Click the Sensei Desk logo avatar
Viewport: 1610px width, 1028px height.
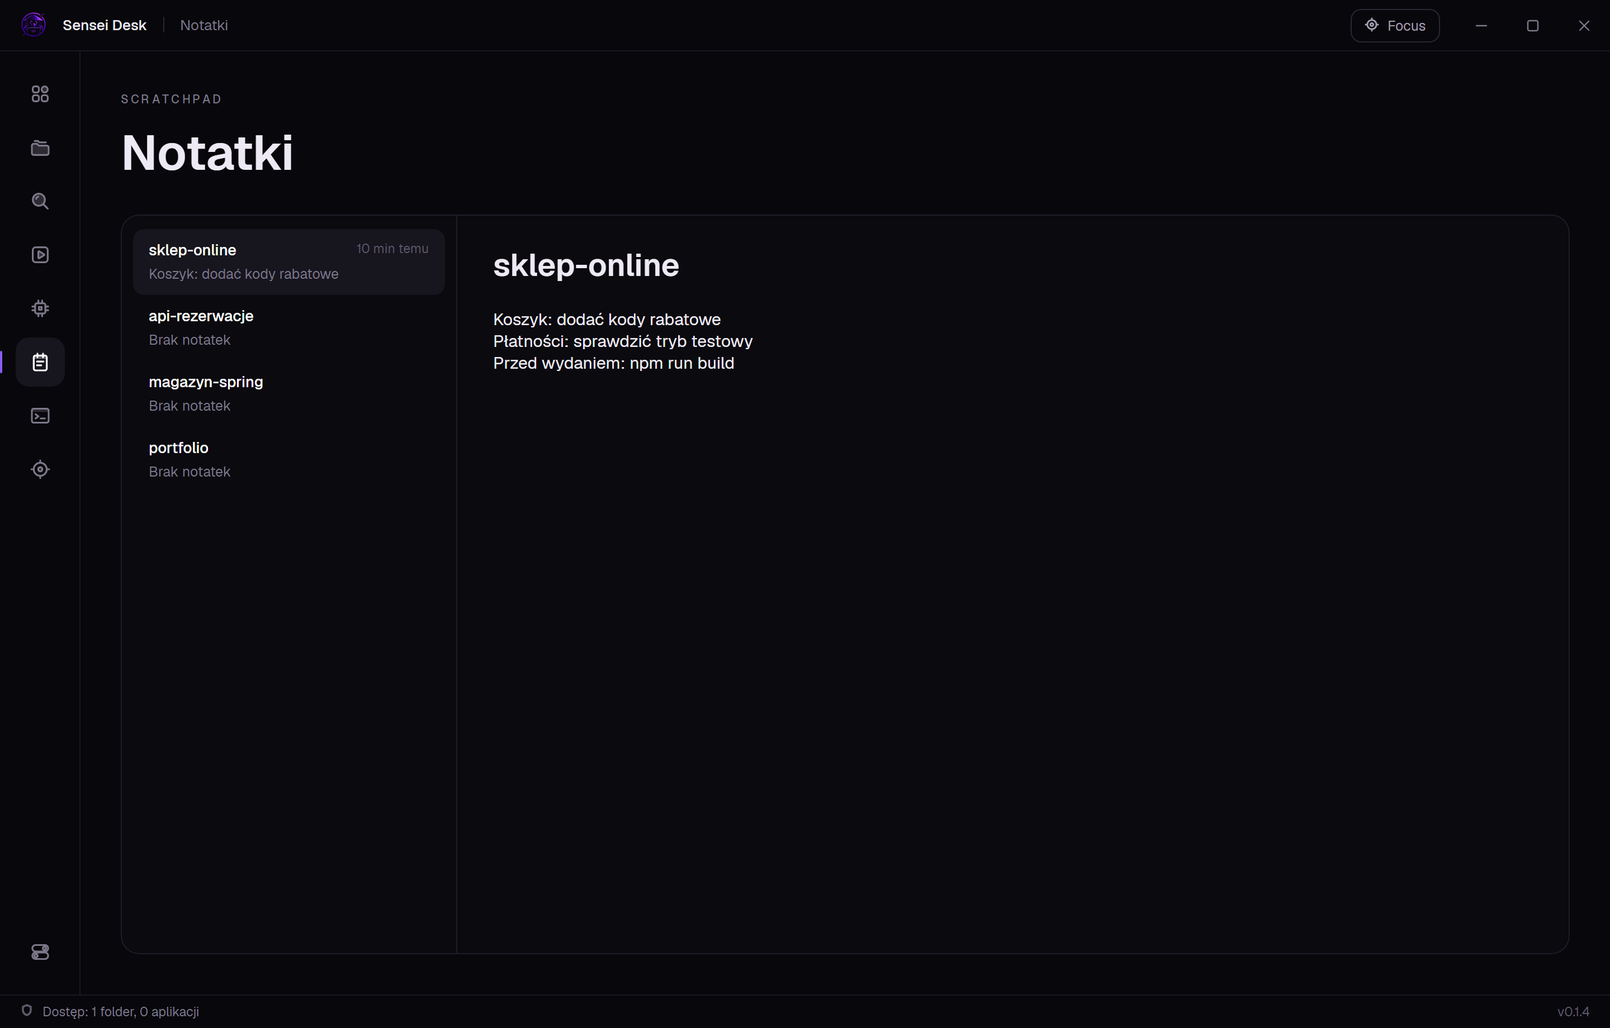(34, 25)
